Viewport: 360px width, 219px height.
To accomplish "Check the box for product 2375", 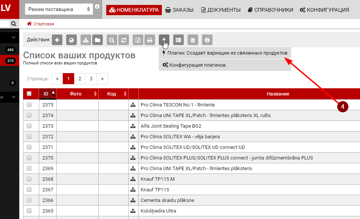I will tap(29, 105).
